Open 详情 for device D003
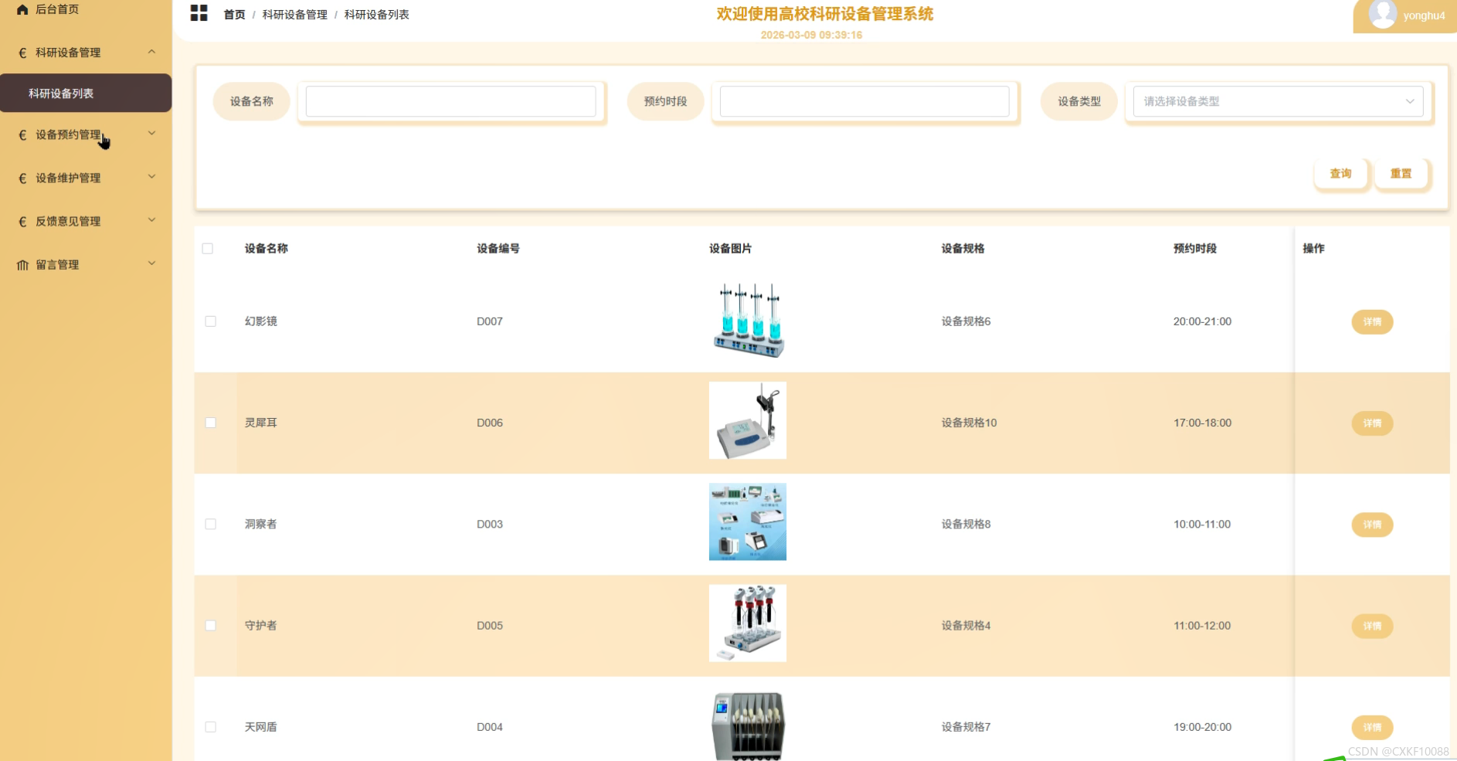The width and height of the screenshot is (1457, 761). click(x=1372, y=525)
